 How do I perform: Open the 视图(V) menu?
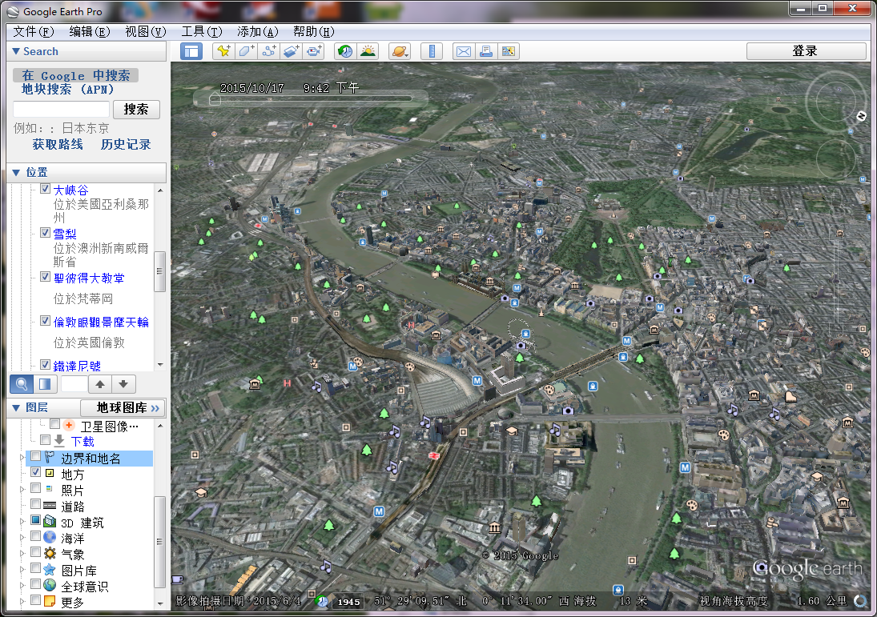click(x=146, y=32)
